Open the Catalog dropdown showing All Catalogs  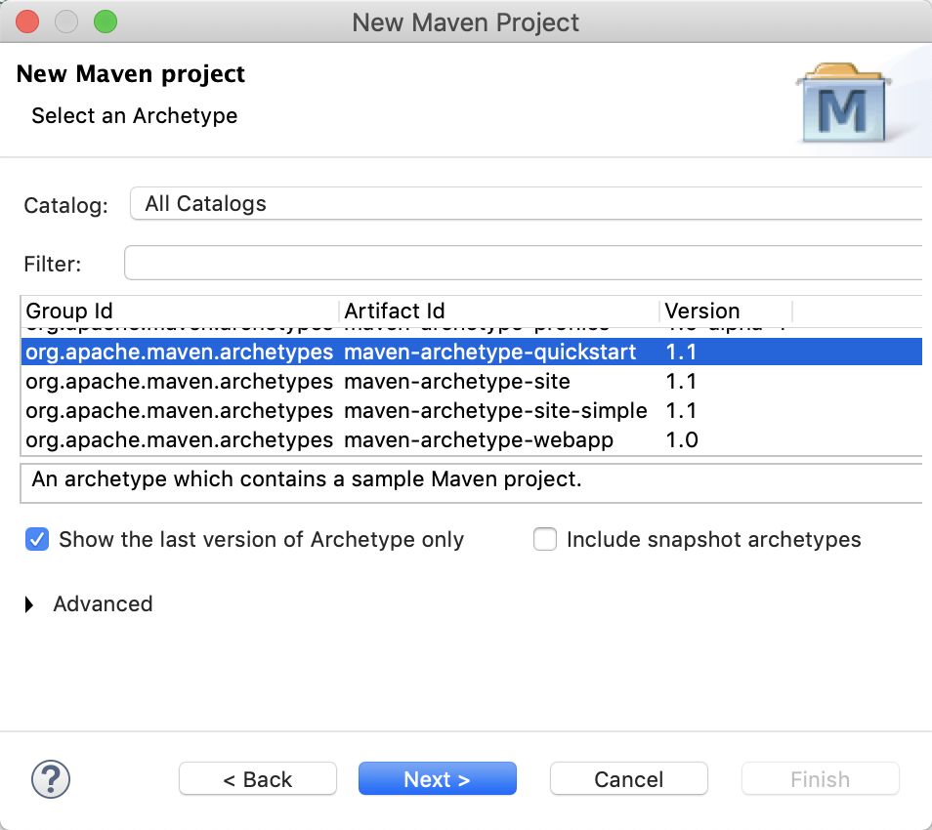coord(526,204)
